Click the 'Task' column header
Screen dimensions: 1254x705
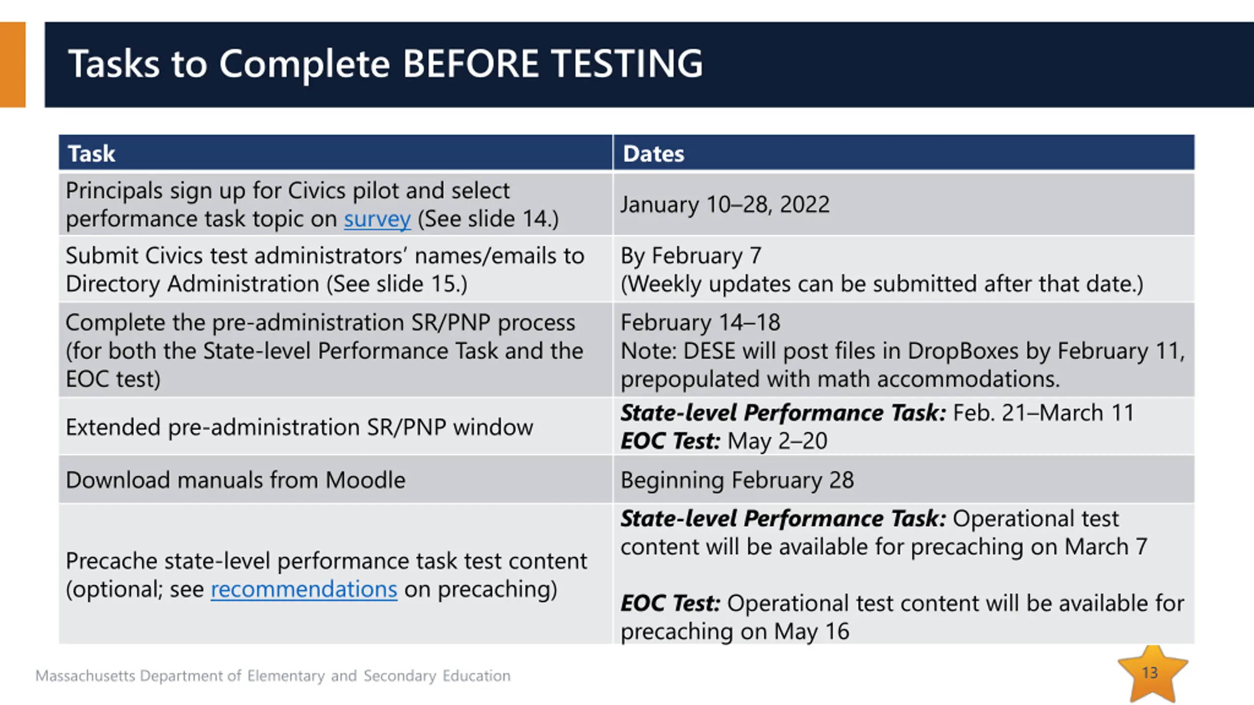click(x=91, y=154)
